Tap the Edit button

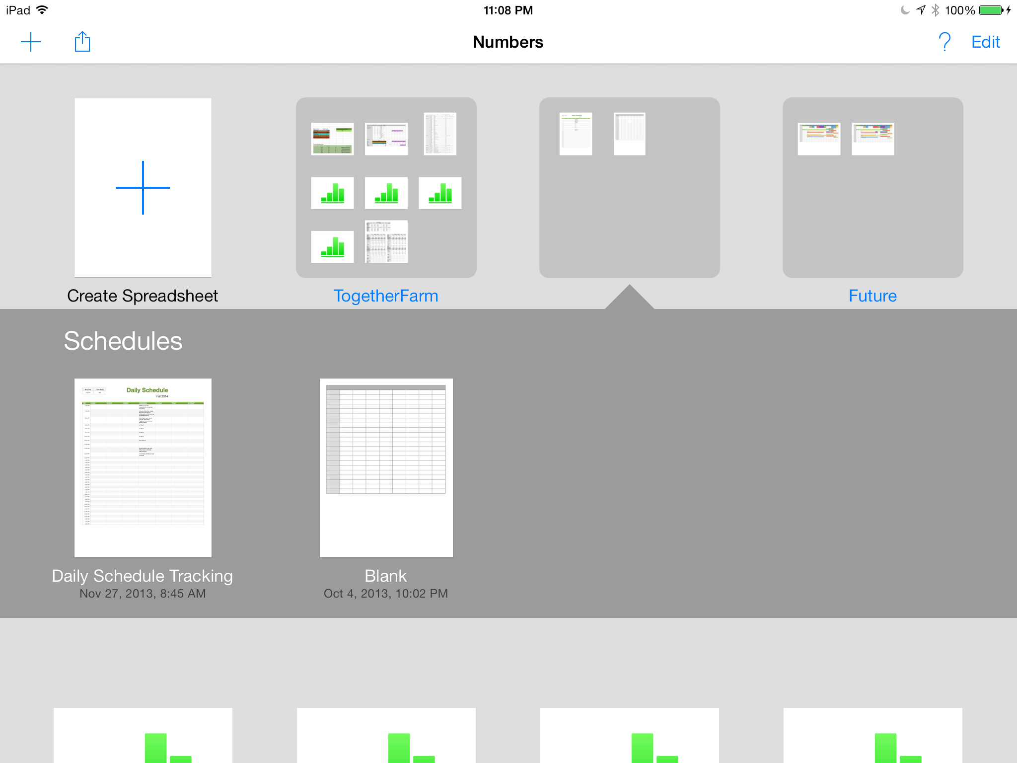pyautogui.click(x=986, y=42)
